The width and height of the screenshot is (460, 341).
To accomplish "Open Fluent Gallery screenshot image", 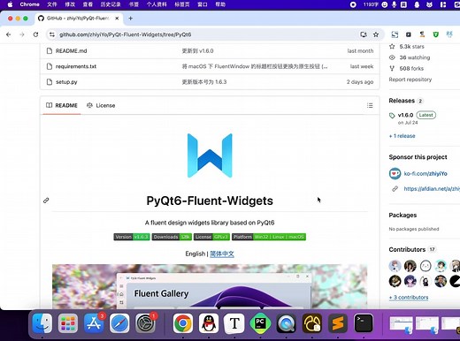I will coord(210,286).
